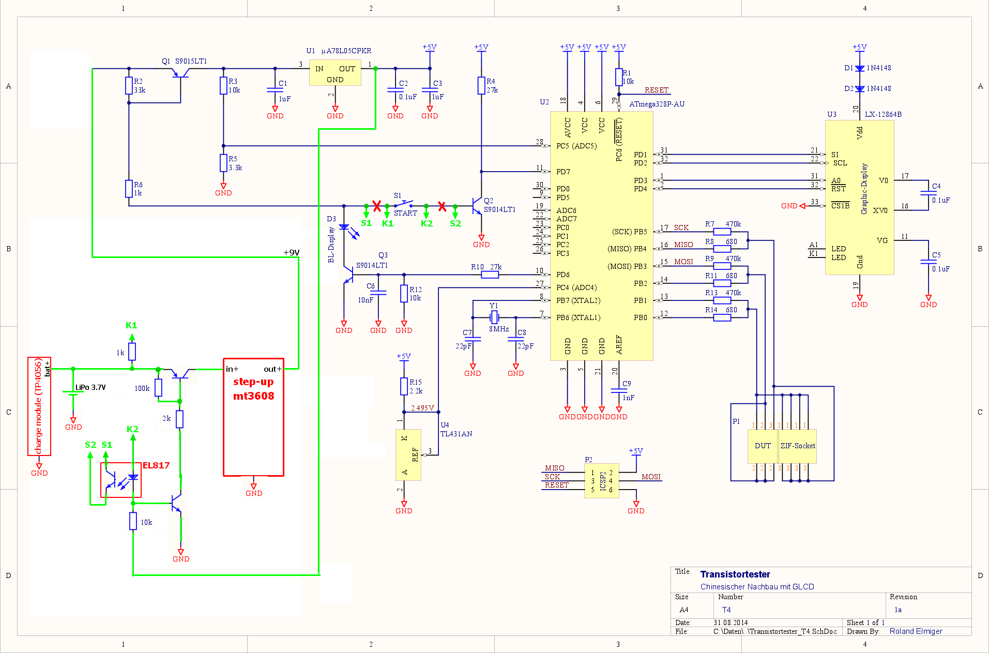
Task: Select transistor Q1 S9015LT1 symbol
Action: [x=180, y=72]
